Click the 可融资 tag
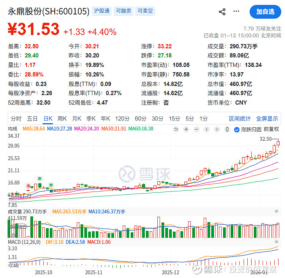This screenshot has height=278, width=285. pos(123,11)
